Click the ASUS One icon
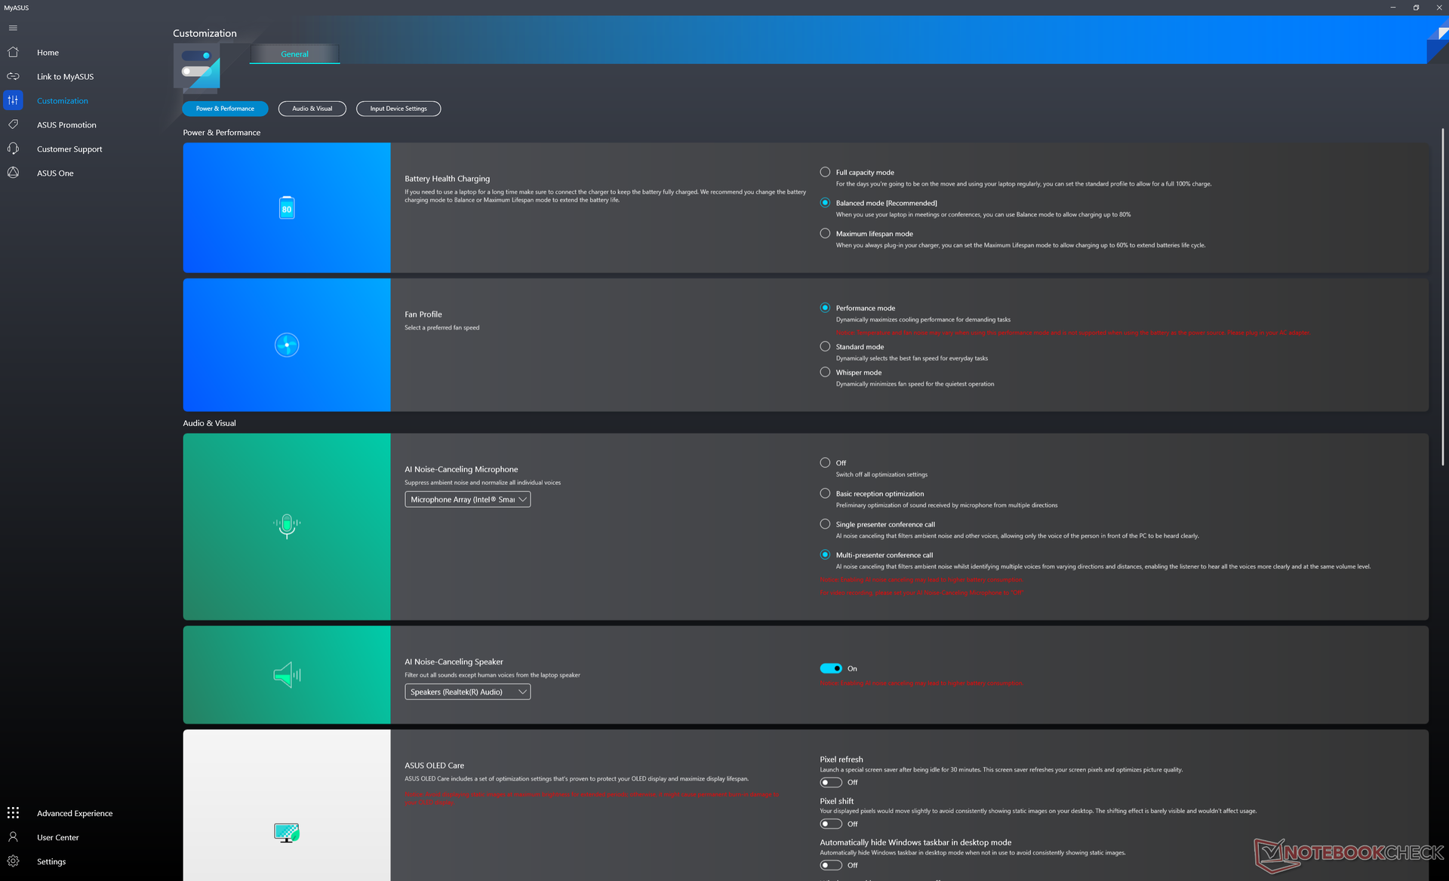 [13, 173]
